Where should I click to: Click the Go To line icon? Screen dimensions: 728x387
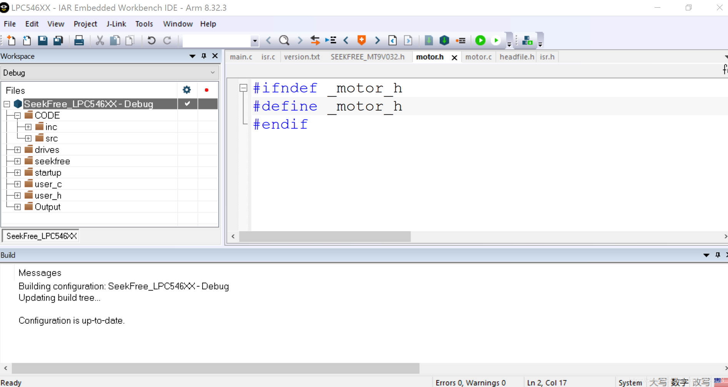tap(331, 40)
